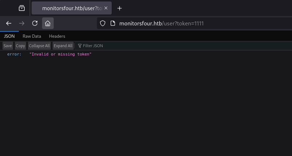Go to the home page
The height and width of the screenshot is (156, 292).
click(x=48, y=24)
